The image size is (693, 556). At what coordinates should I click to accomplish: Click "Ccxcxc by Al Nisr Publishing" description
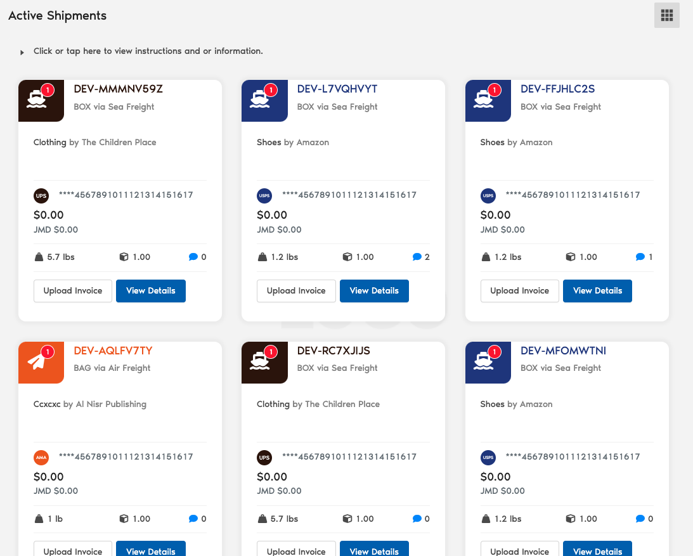(90, 404)
